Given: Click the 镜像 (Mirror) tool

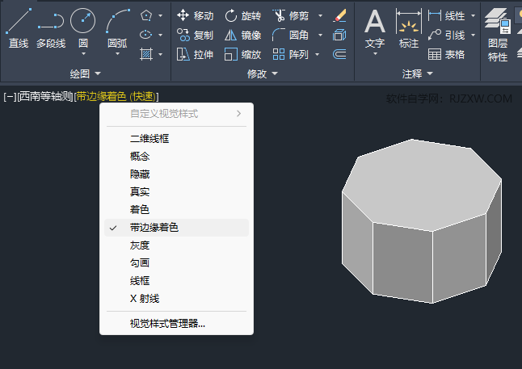Looking at the screenshot, I should (242, 35).
